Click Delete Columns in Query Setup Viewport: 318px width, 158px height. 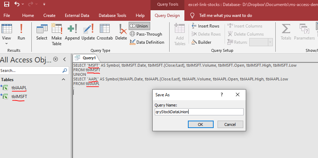point(246,34)
